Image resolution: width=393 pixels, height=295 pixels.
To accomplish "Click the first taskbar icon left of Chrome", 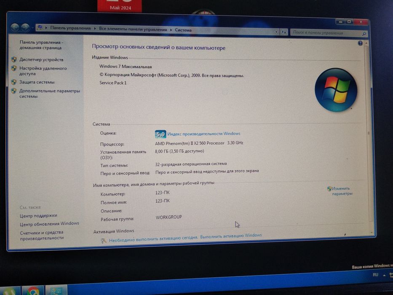I will [x=10, y=292].
